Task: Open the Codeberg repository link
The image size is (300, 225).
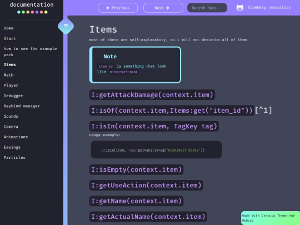Action: 269,7
